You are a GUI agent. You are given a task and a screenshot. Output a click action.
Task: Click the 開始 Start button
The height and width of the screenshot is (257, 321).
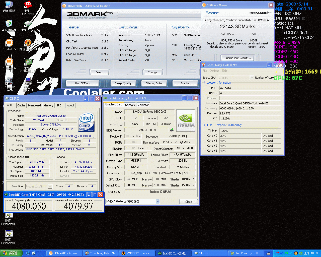[x=12, y=253]
